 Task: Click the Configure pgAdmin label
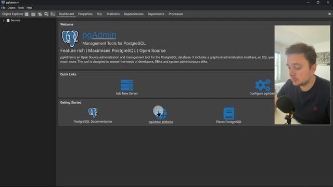(x=262, y=94)
